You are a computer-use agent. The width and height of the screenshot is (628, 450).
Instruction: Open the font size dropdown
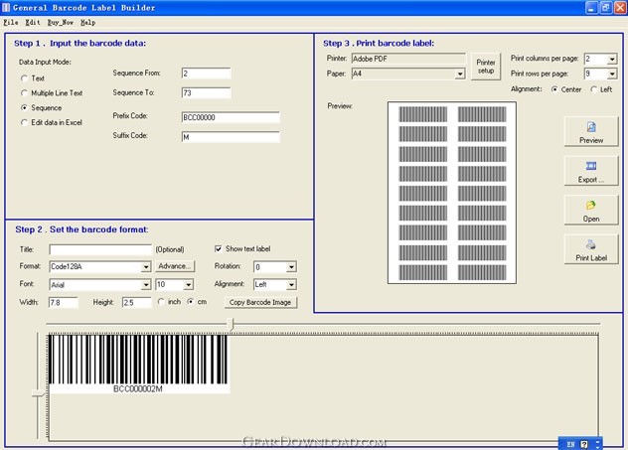click(x=188, y=285)
